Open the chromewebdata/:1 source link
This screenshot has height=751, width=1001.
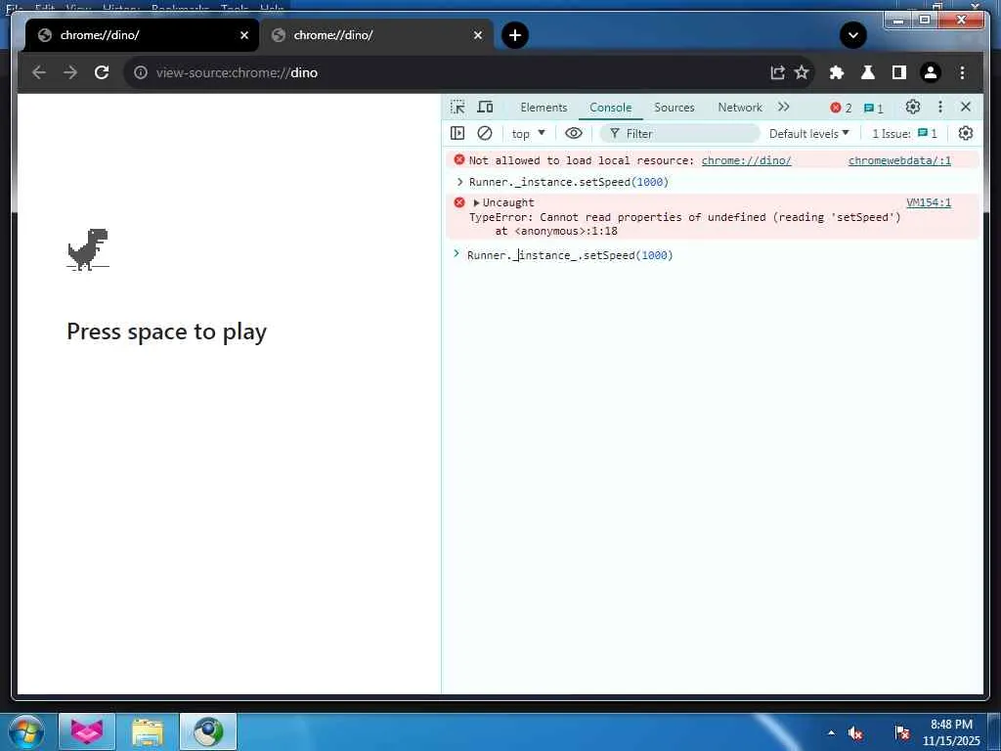899,160
